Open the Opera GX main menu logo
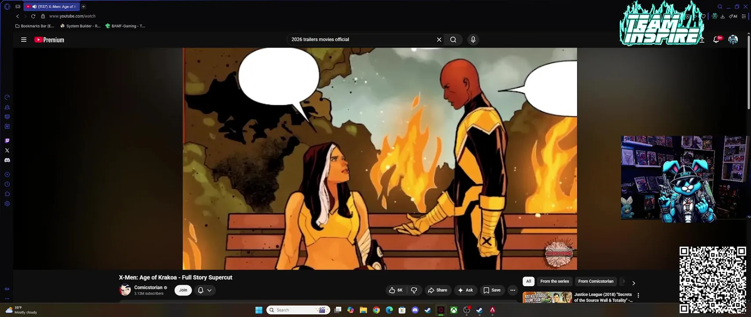This screenshot has height=317, width=751. click(x=7, y=7)
